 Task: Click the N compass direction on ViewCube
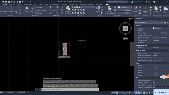tap(125, 23)
